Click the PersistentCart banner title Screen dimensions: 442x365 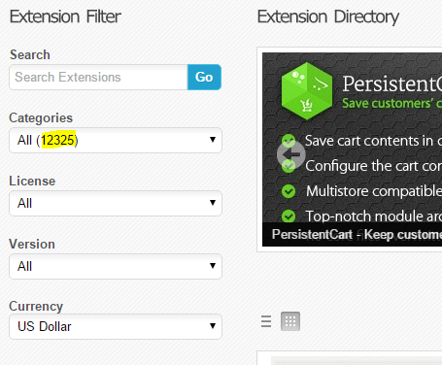392,83
